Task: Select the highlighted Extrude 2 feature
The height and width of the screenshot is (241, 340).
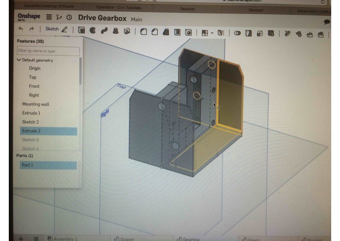Action: point(48,131)
